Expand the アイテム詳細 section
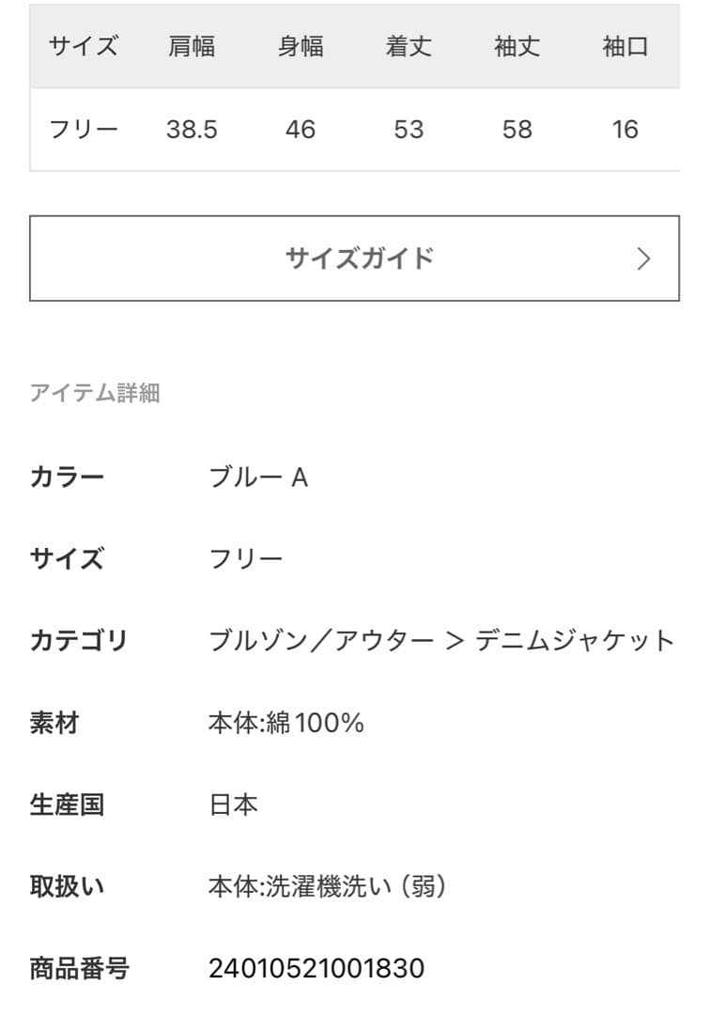Image resolution: width=710 pixels, height=1015 pixels. pyautogui.click(x=97, y=393)
